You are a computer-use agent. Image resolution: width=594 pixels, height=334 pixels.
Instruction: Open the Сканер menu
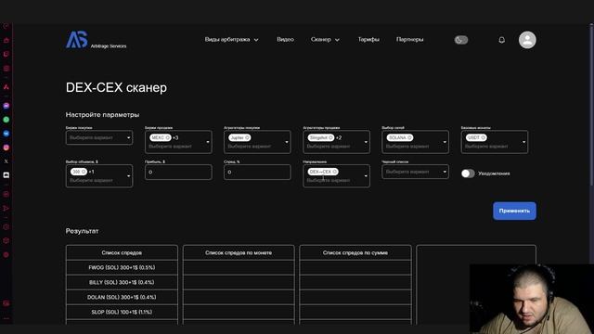click(x=325, y=39)
